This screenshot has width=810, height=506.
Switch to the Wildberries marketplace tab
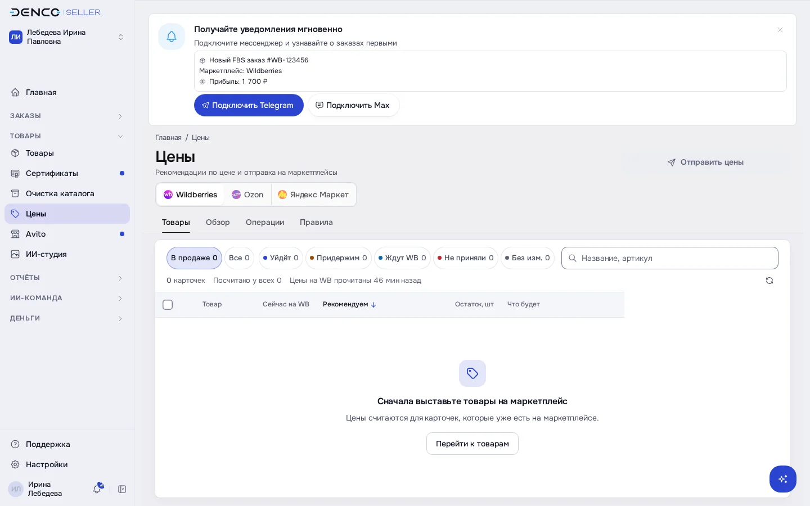click(190, 195)
